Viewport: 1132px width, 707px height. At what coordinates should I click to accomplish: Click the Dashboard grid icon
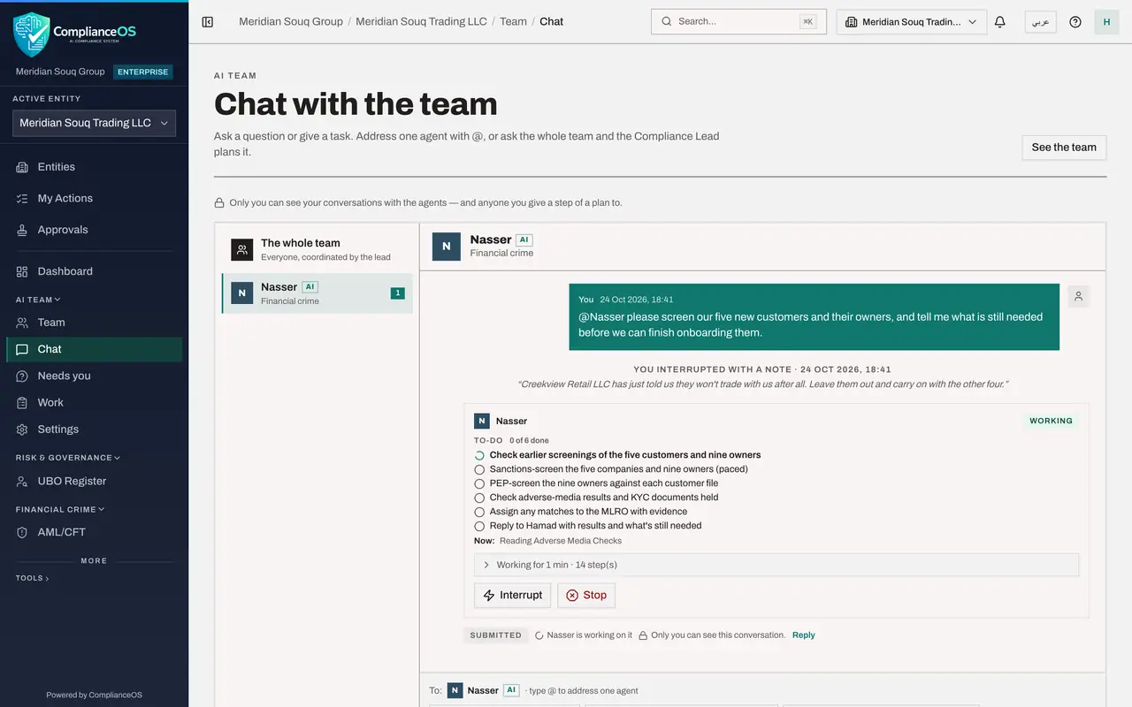(22, 271)
